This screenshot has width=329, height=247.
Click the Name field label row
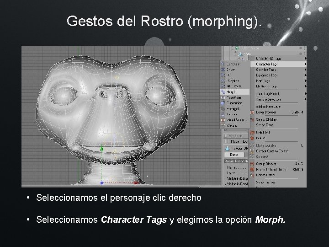point(237,167)
